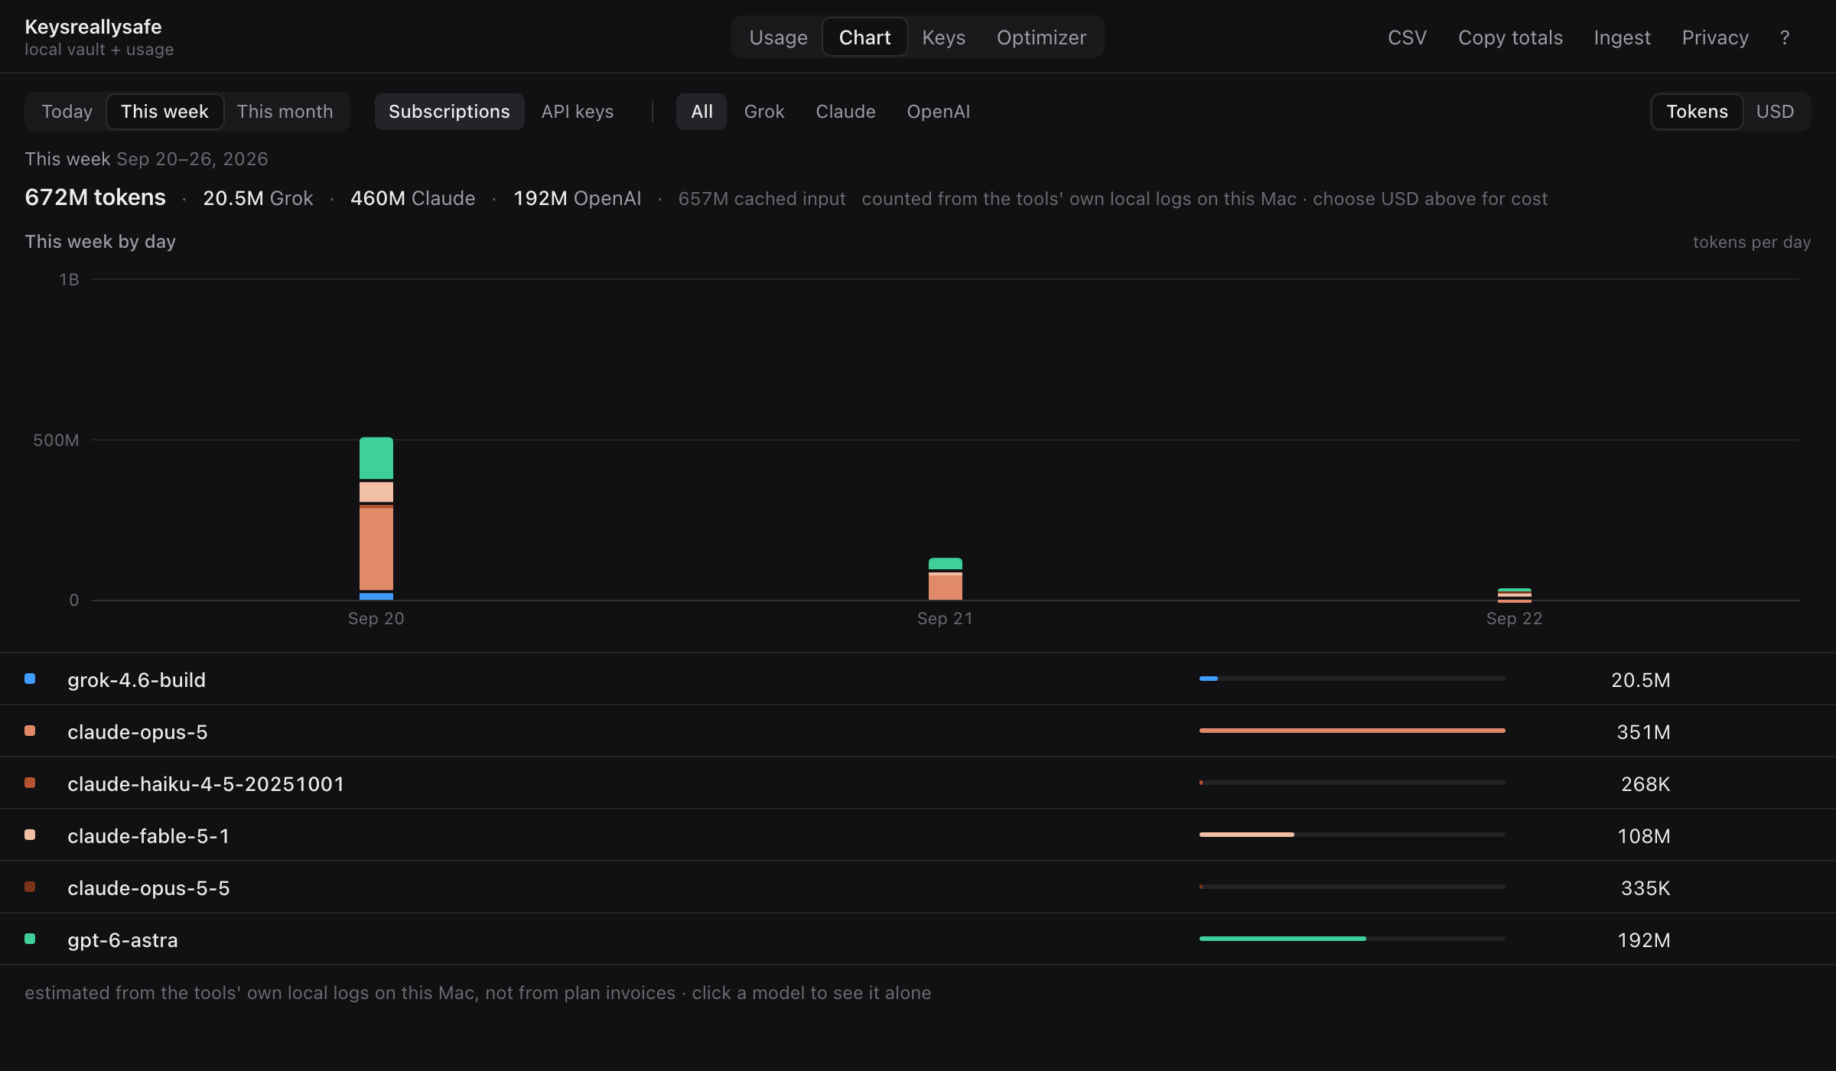The height and width of the screenshot is (1071, 1836).
Task: Click the 460M Claude summary
Action: pyautogui.click(x=412, y=199)
